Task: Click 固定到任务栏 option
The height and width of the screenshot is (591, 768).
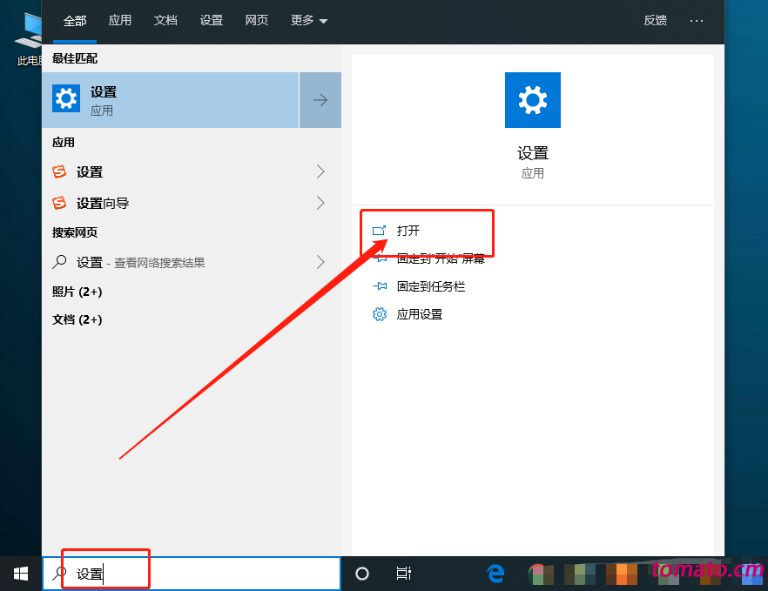Action: point(430,286)
